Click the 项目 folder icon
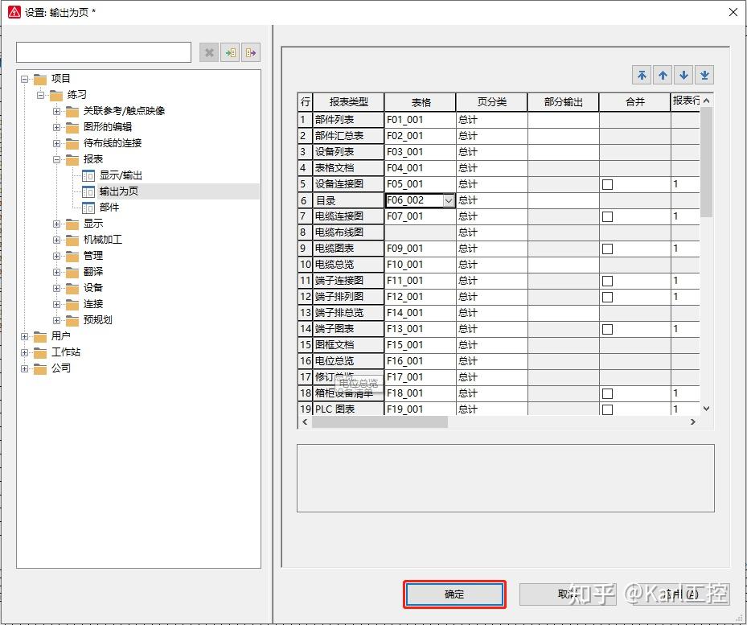This screenshot has width=747, height=625. coord(40,79)
